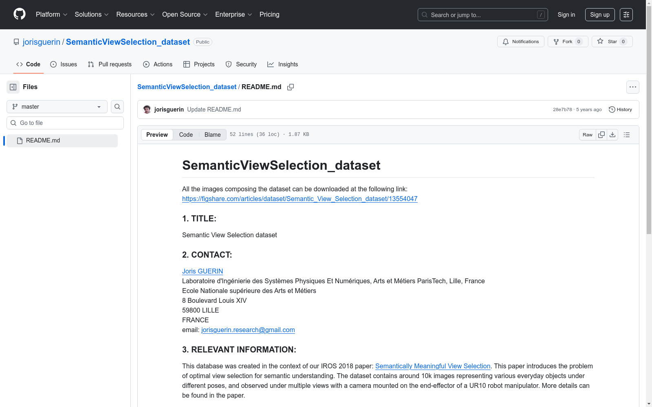Click inside the Go to file field
652x407 pixels.
[65, 123]
